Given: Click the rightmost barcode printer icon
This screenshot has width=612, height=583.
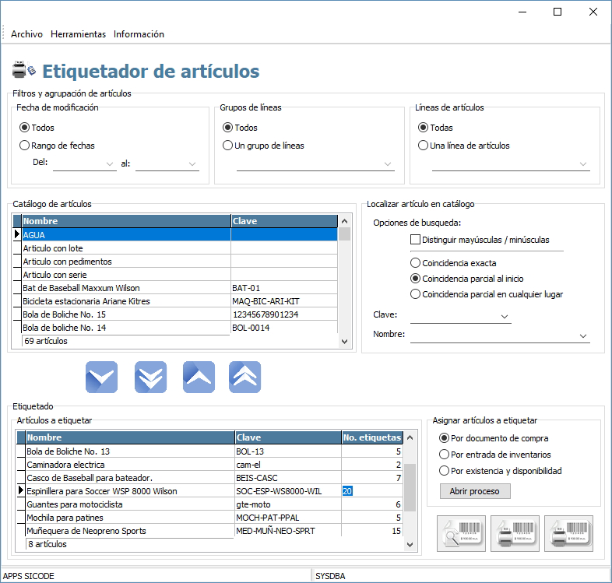Looking at the screenshot, I should coord(568,534).
